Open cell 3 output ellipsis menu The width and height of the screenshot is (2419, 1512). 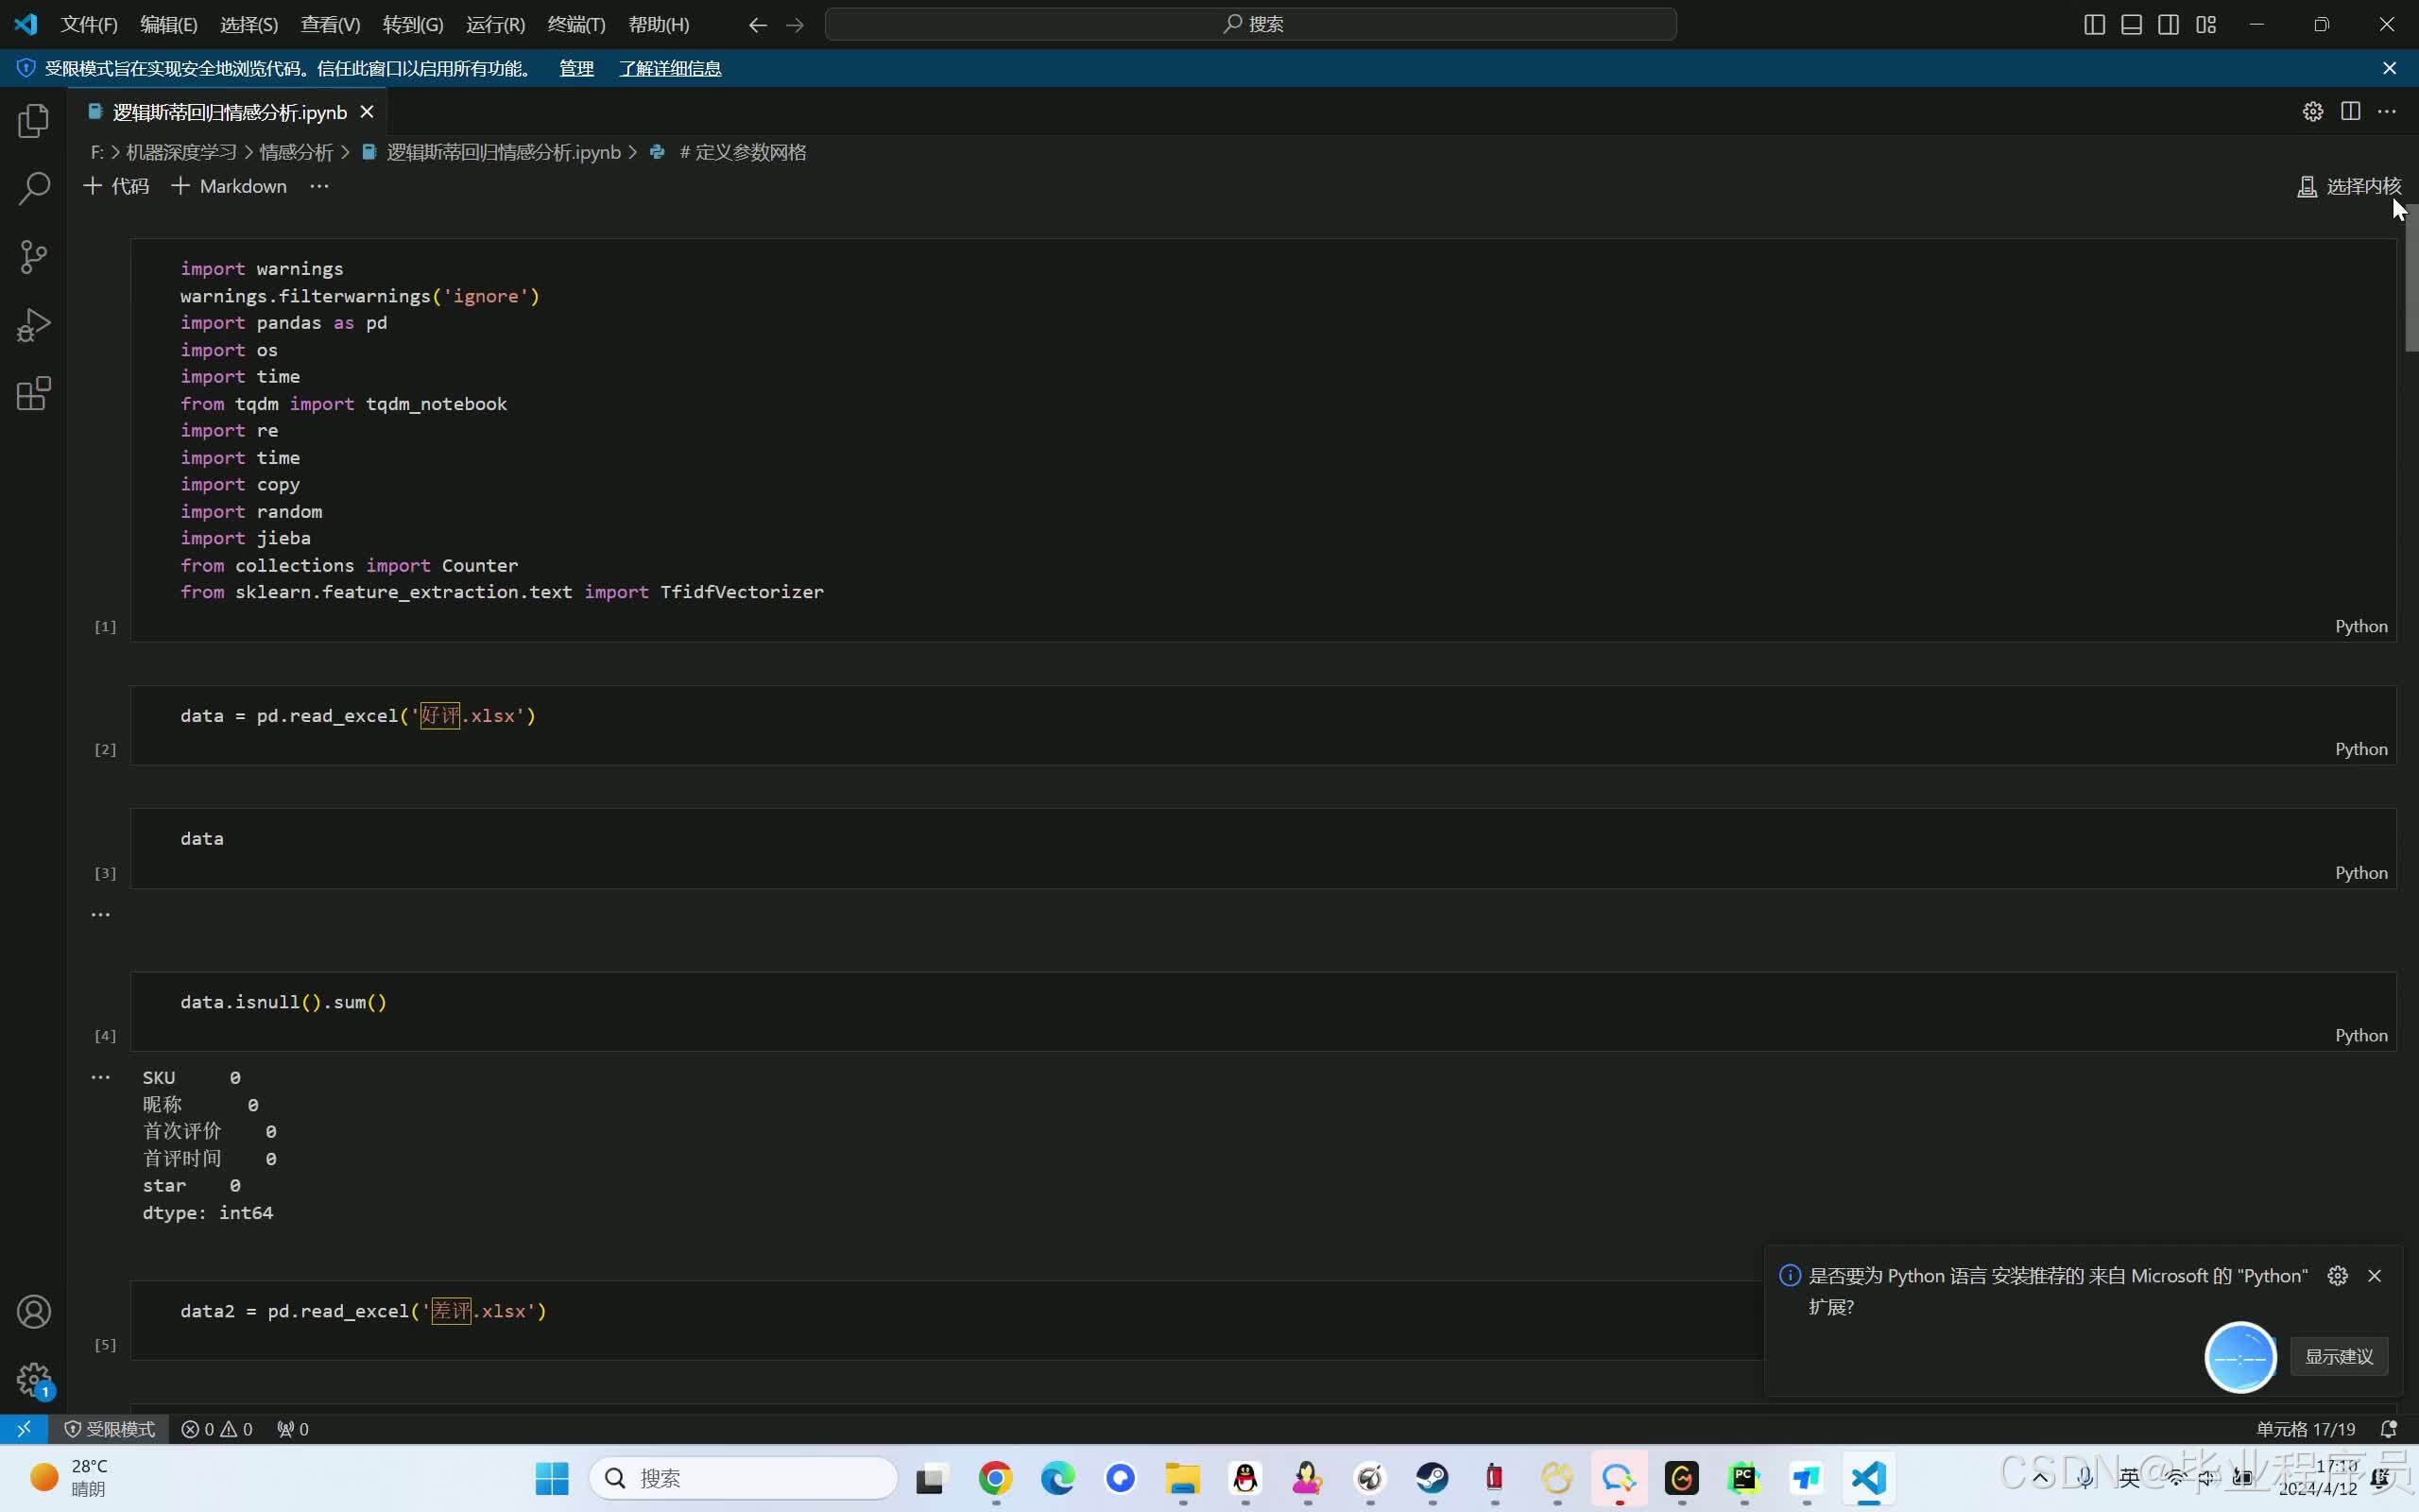click(101, 914)
